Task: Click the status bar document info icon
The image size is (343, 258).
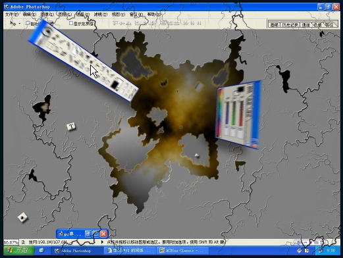Action: click(24, 242)
